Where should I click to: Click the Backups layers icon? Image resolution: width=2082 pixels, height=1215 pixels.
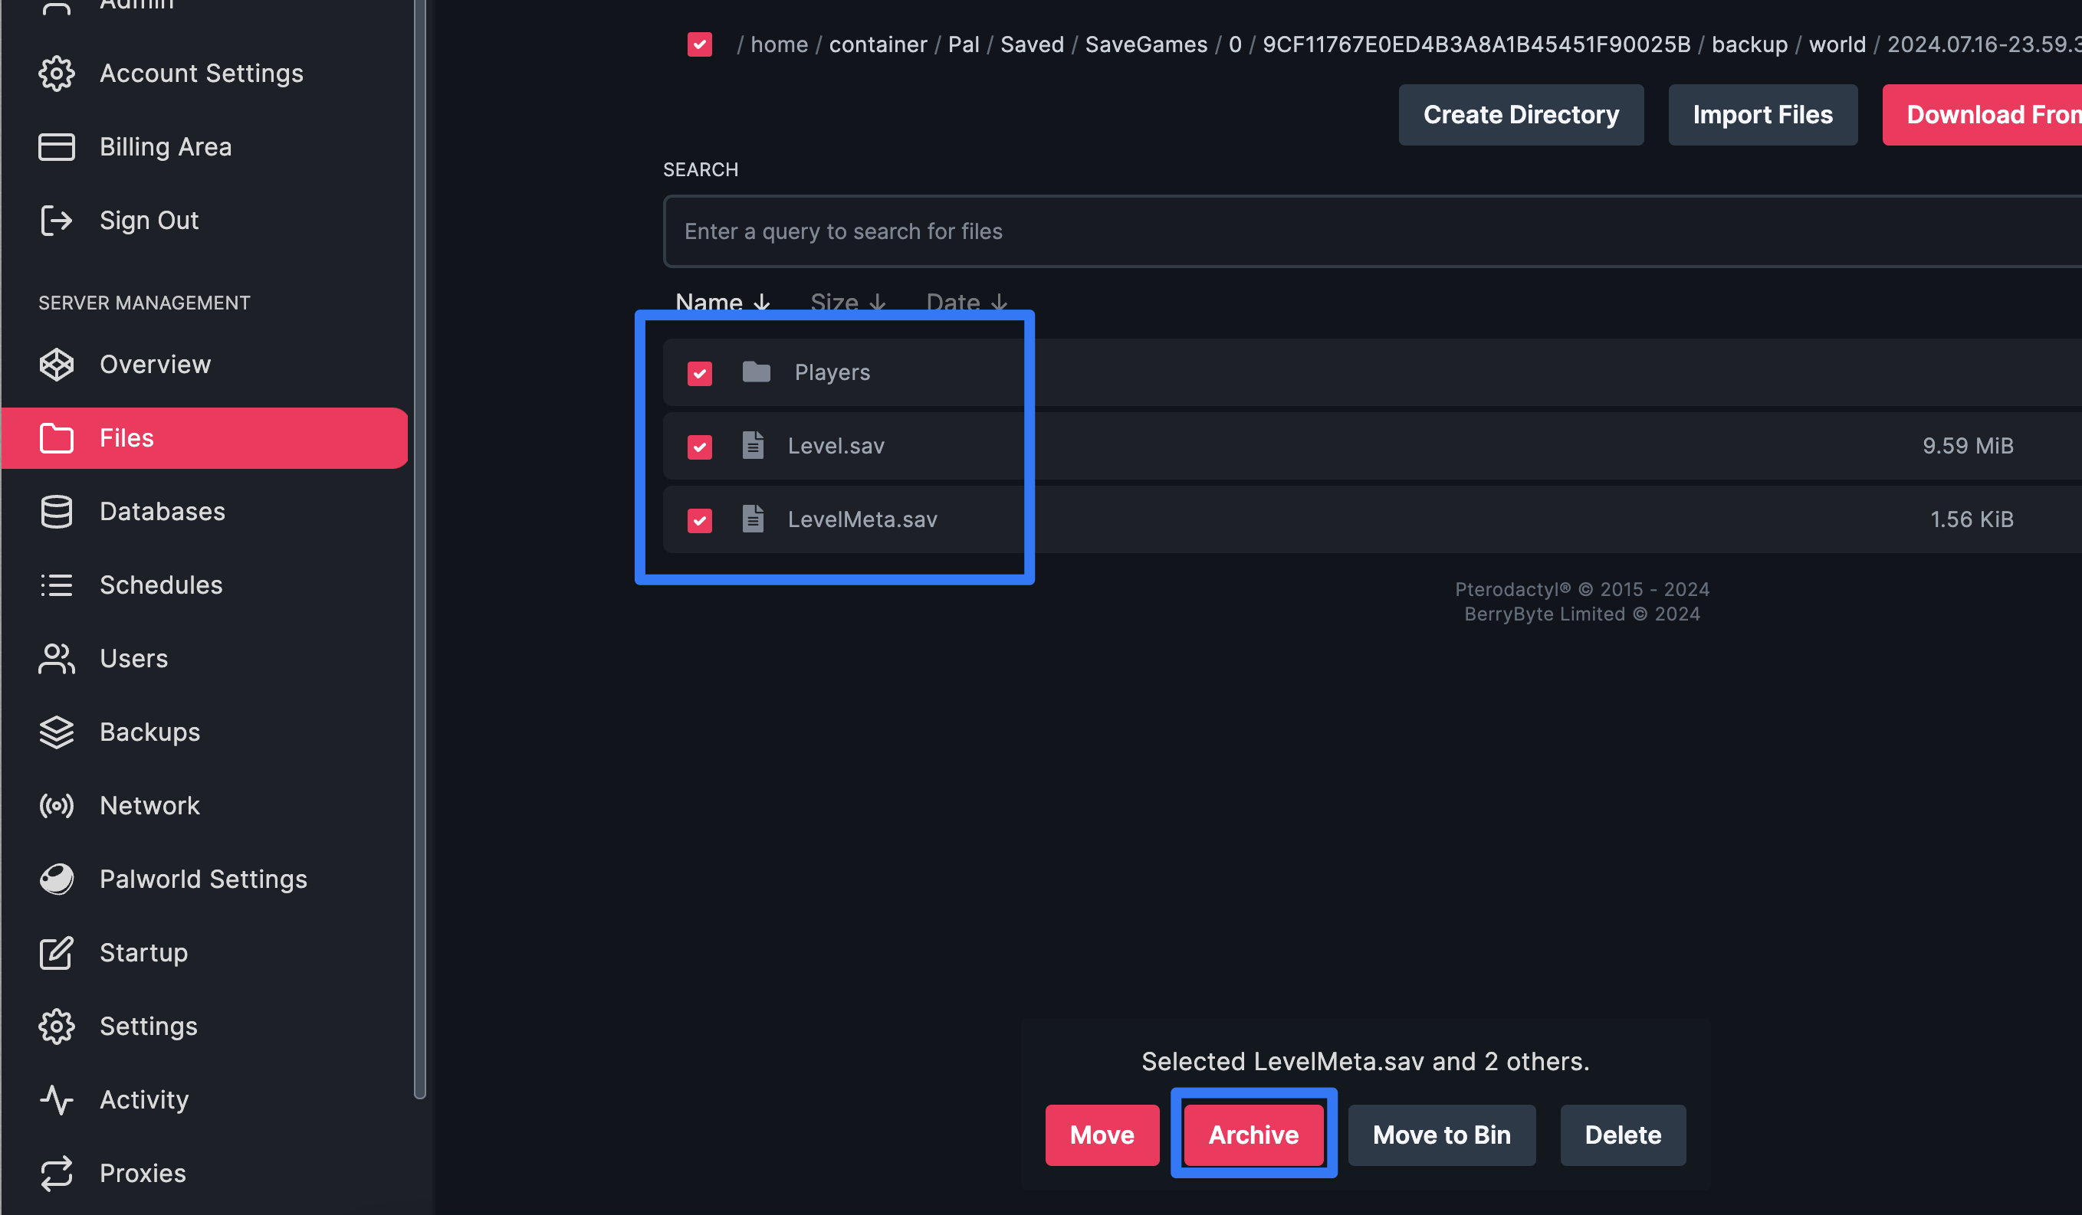click(x=56, y=732)
